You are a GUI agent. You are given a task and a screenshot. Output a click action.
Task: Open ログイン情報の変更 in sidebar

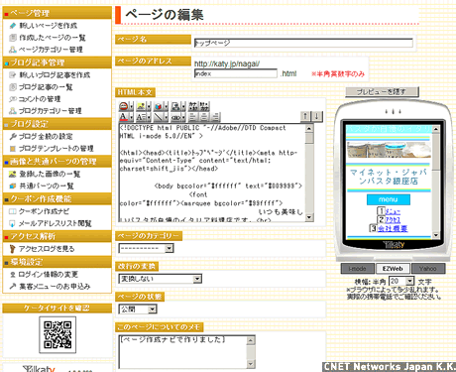point(48,274)
